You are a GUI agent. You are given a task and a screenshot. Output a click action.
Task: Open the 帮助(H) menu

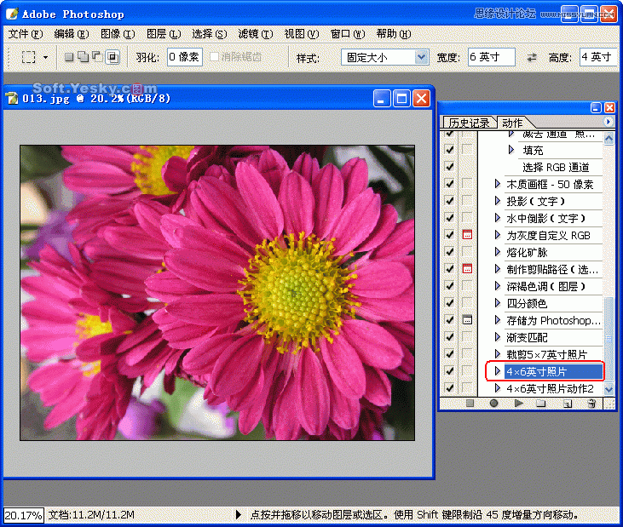coord(394,34)
